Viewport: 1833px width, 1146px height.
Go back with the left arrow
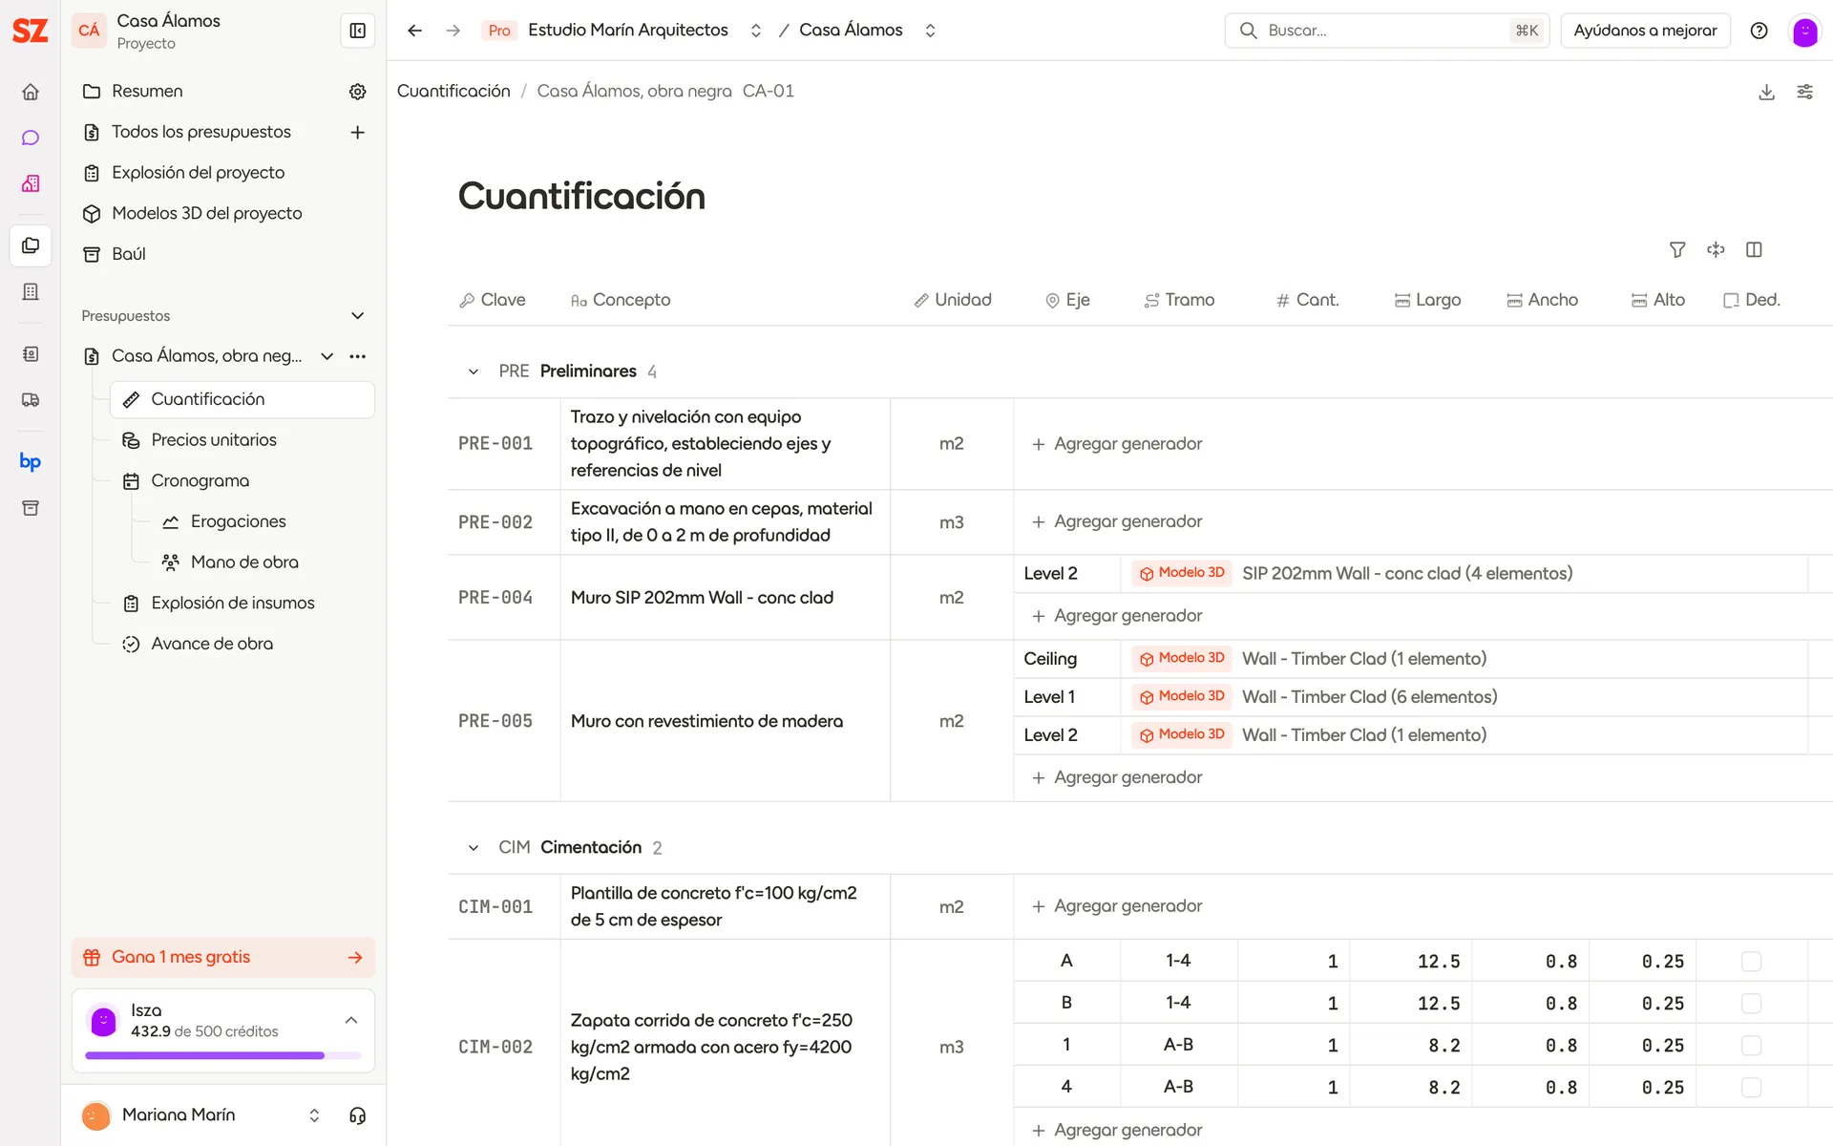pyautogui.click(x=414, y=31)
